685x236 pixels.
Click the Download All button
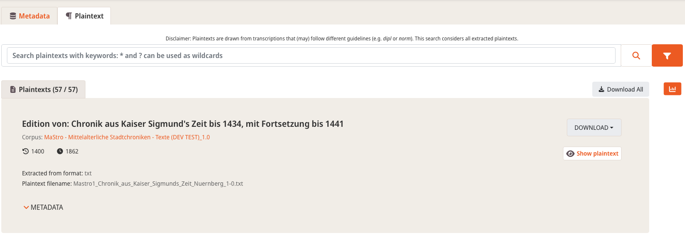click(x=621, y=89)
